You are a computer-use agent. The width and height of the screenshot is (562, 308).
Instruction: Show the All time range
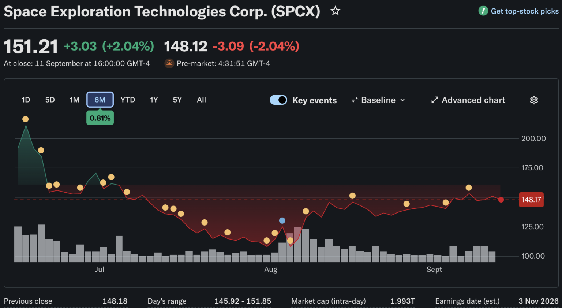[x=201, y=100]
